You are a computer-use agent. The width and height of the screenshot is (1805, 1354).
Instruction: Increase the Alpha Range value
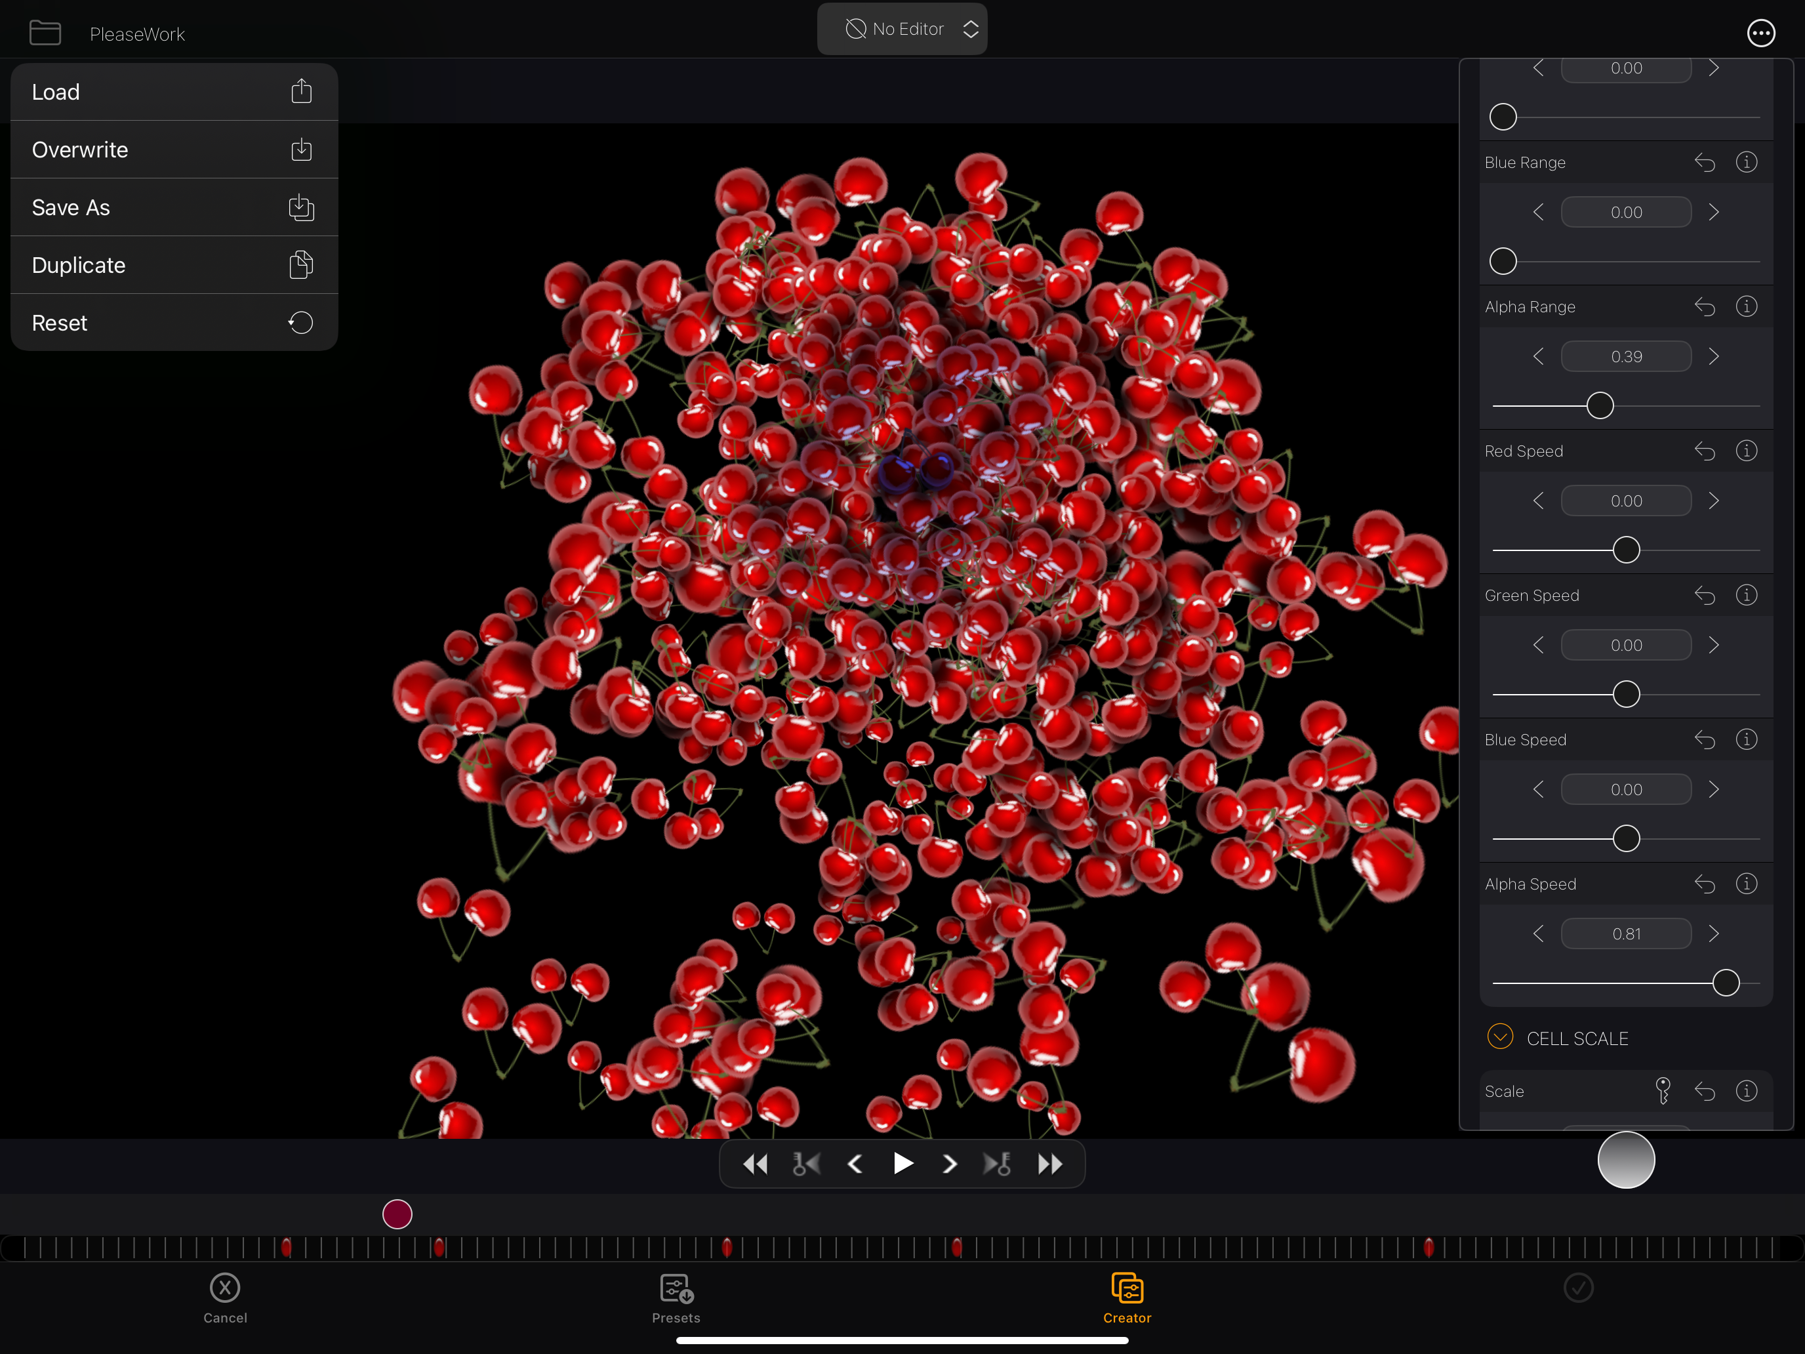tap(1714, 357)
